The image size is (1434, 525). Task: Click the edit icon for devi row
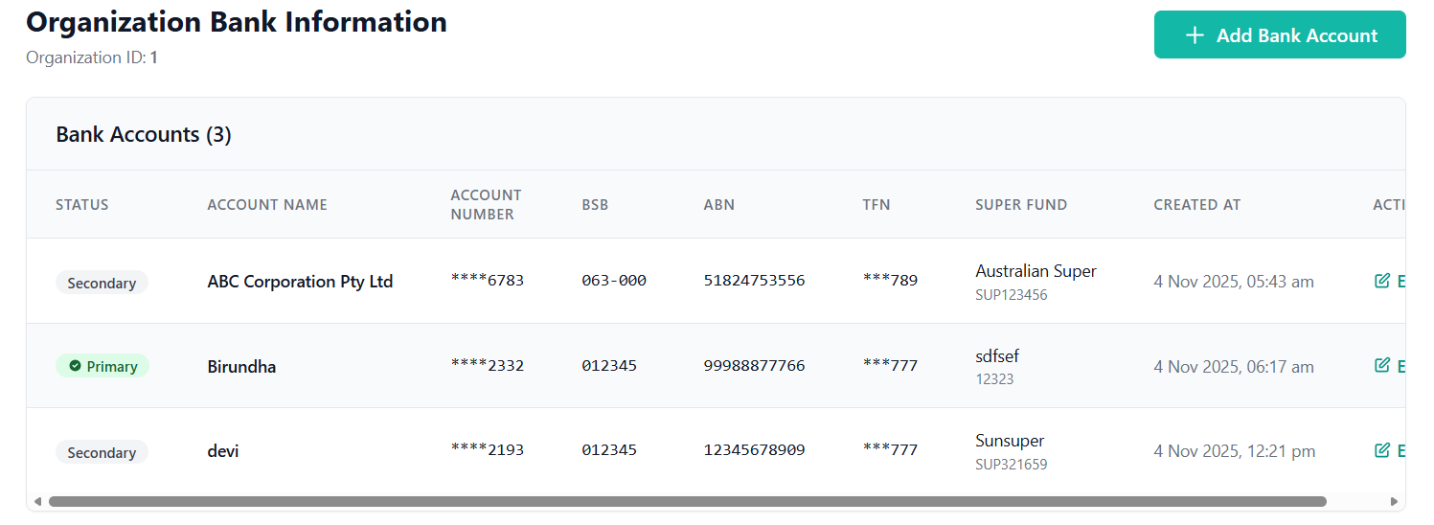point(1381,450)
